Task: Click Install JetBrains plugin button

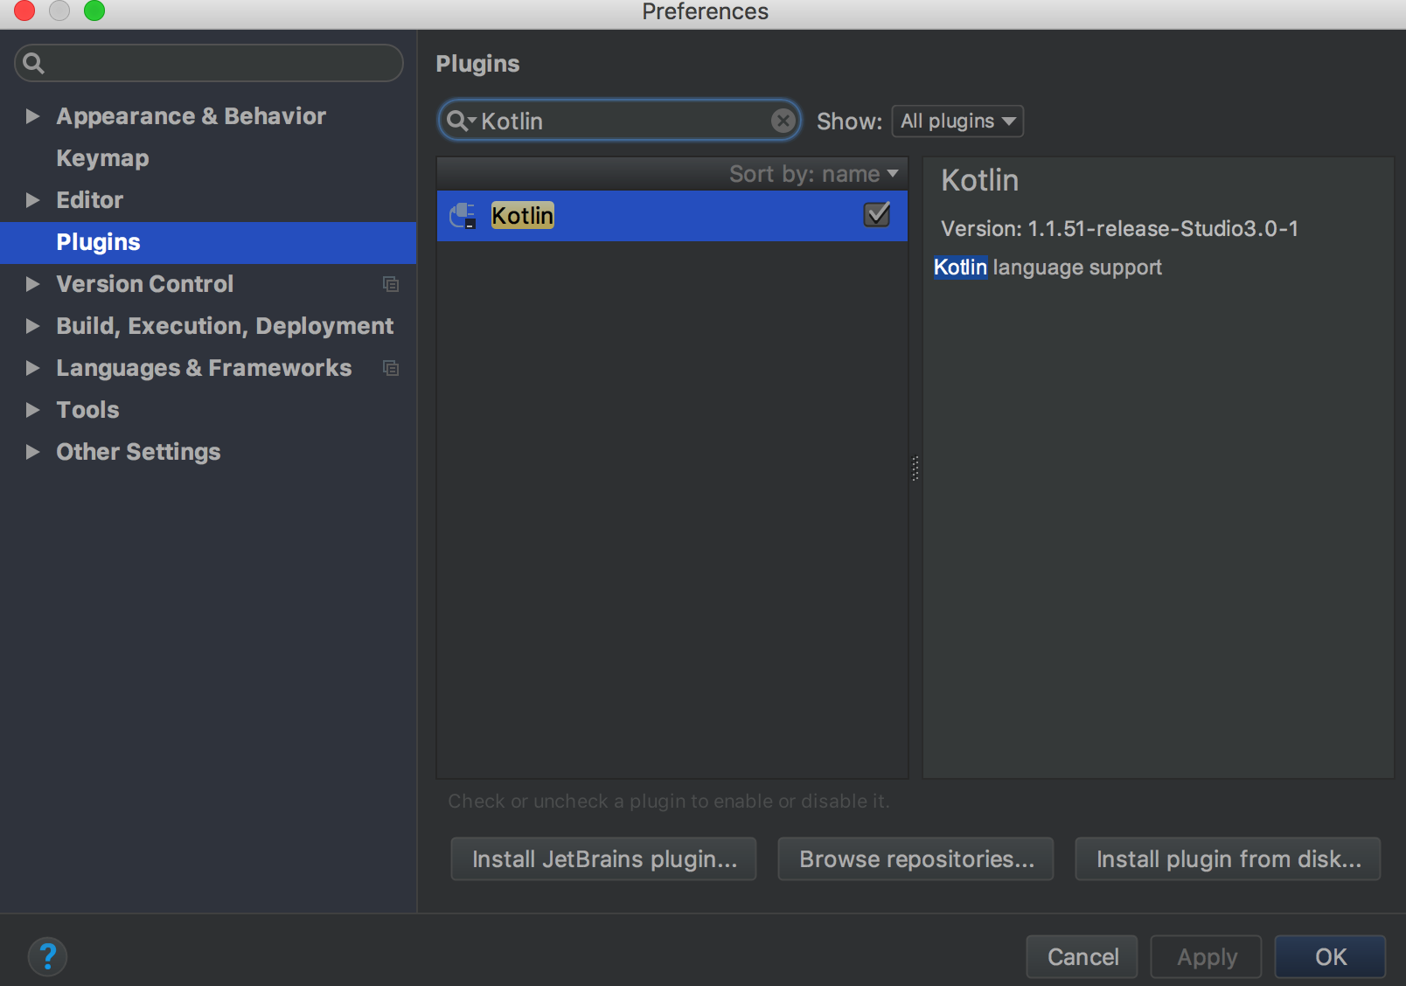Action: (603, 859)
